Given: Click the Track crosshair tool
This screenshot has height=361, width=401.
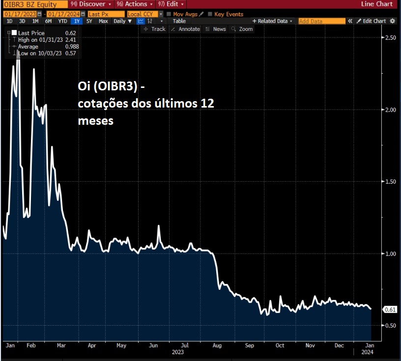Looking at the screenshot, I should pos(155,29).
